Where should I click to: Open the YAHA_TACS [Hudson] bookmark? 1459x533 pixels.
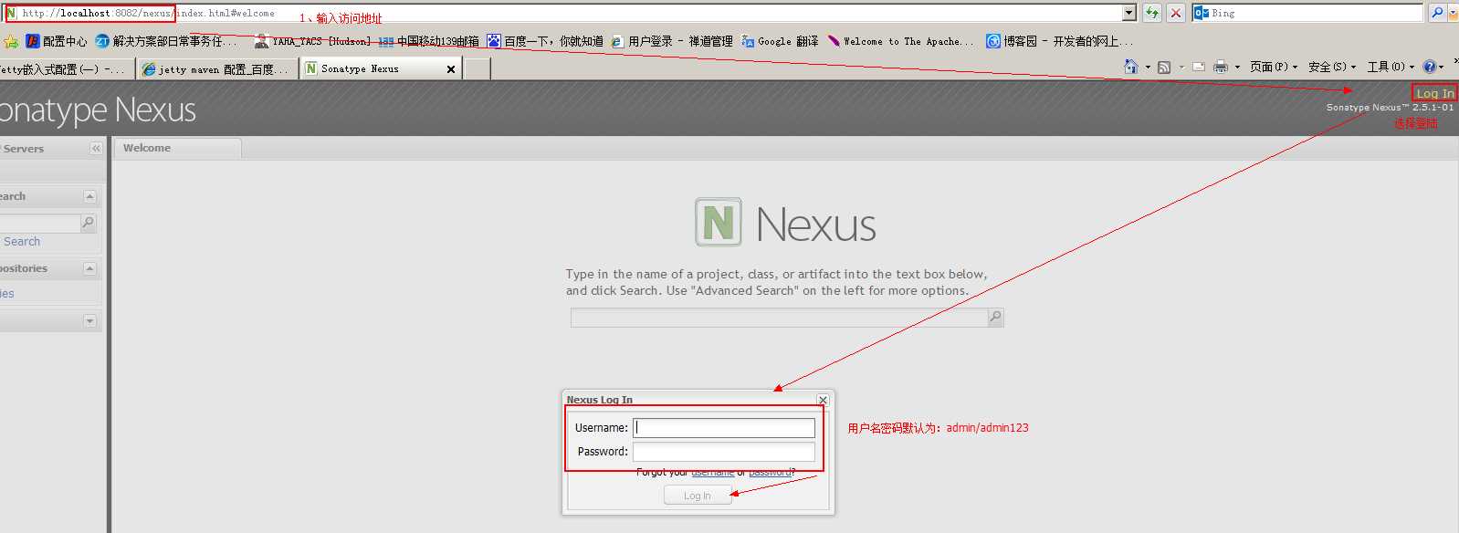(x=312, y=41)
